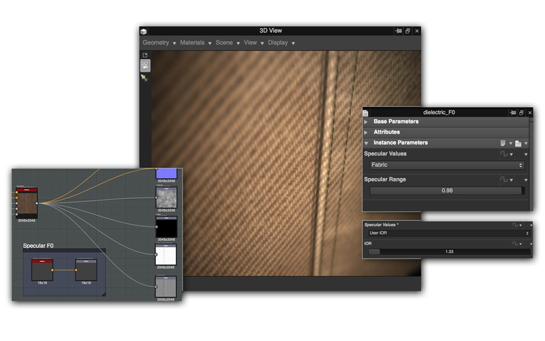This screenshot has width=545, height=341.
Task: Select the light tool below the camera
Action: click(145, 78)
